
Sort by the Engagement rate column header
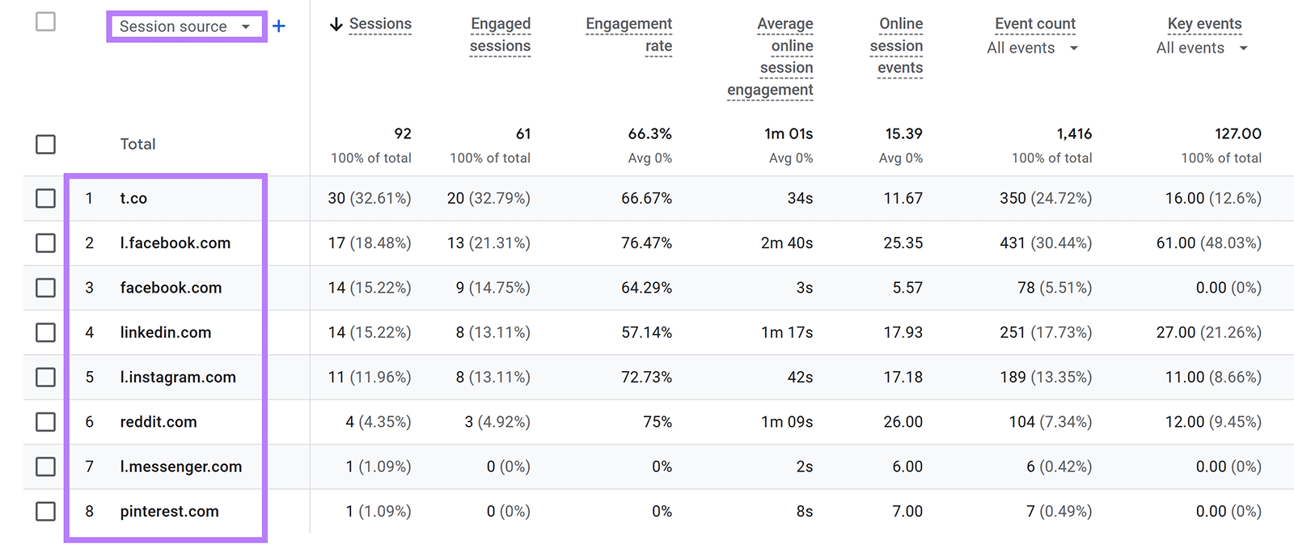tap(628, 35)
